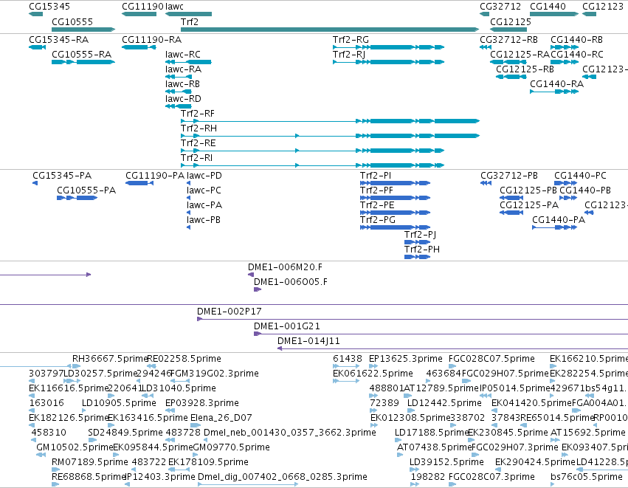This screenshot has width=628, height=488.
Task: Select the lawc-RD transcript label
Action: click(184, 99)
